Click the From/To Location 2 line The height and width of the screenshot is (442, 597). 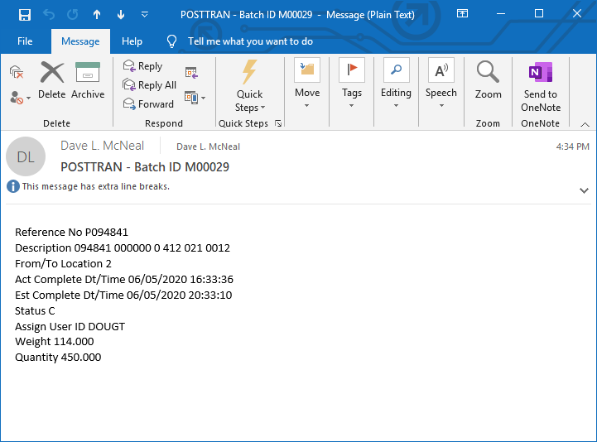(63, 263)
